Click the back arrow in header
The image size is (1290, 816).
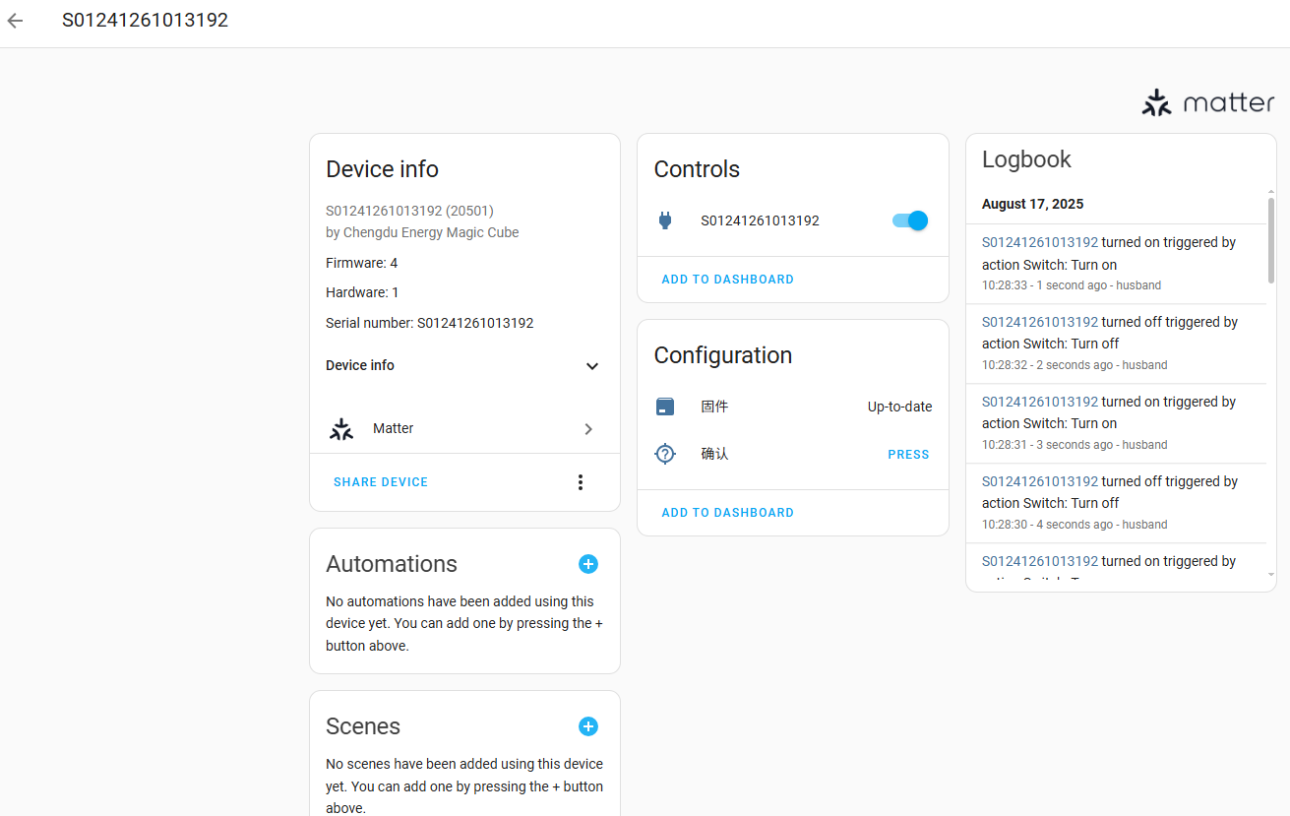tap(15, 21)
